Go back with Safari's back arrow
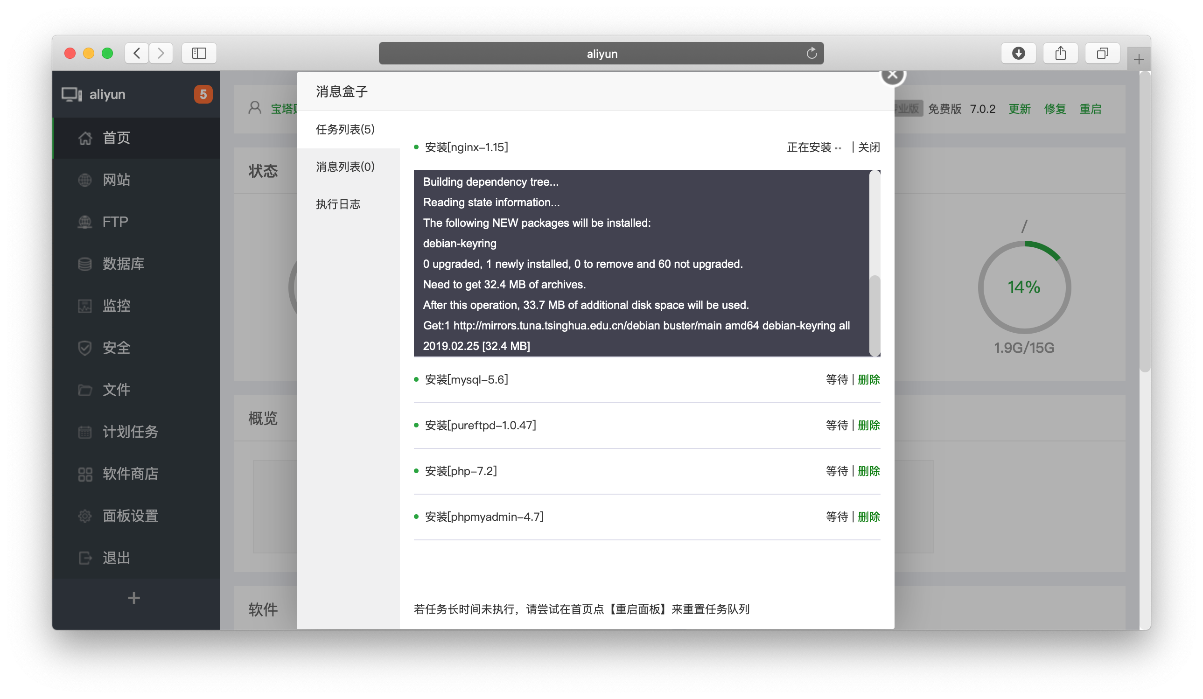This screenshot has width=1203, height=699. coord(137,53)
